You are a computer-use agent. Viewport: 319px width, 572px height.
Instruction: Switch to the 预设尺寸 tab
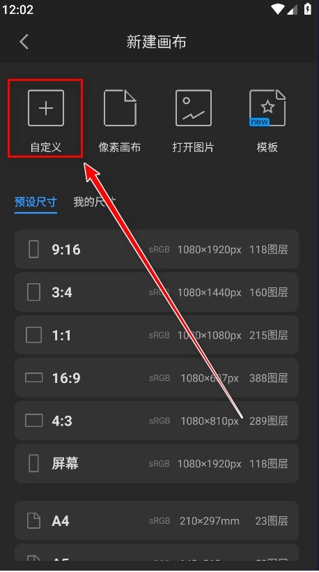pyautogui.click(x=36, y=202)
